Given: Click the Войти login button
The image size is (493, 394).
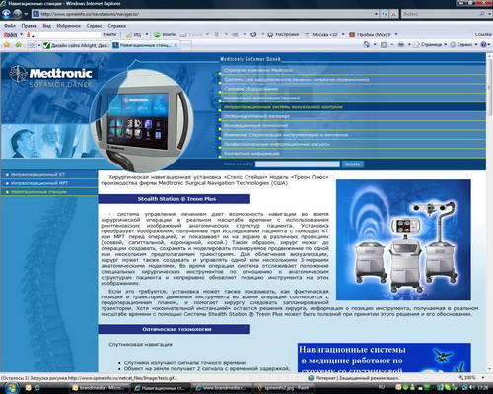Looking at the screenshot, I should click(x=165, y=34).
